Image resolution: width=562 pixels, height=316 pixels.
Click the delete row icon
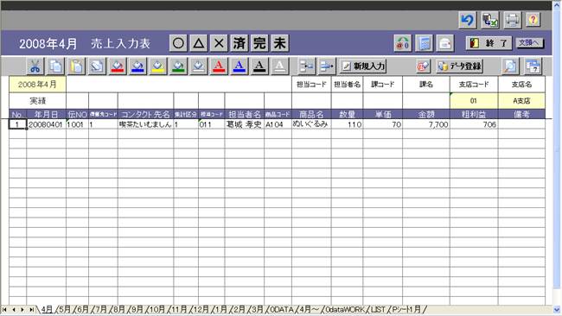327,66
